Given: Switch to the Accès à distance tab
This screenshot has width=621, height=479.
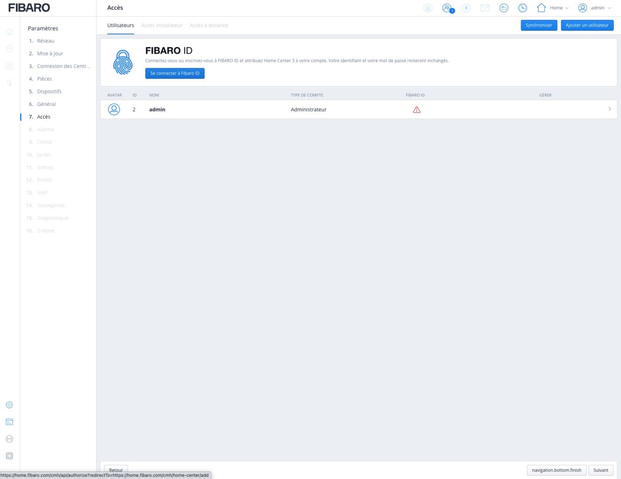Looking at the screenshot, I should (x=209, y=25).
